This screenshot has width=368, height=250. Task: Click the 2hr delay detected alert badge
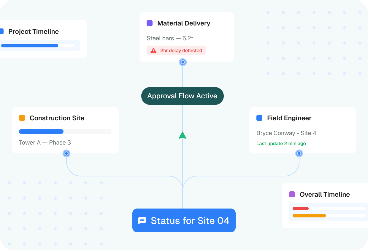point(176,50)
